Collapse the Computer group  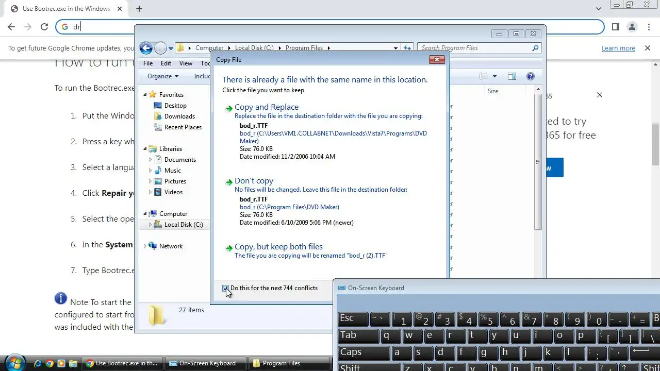tap(145, 214)
